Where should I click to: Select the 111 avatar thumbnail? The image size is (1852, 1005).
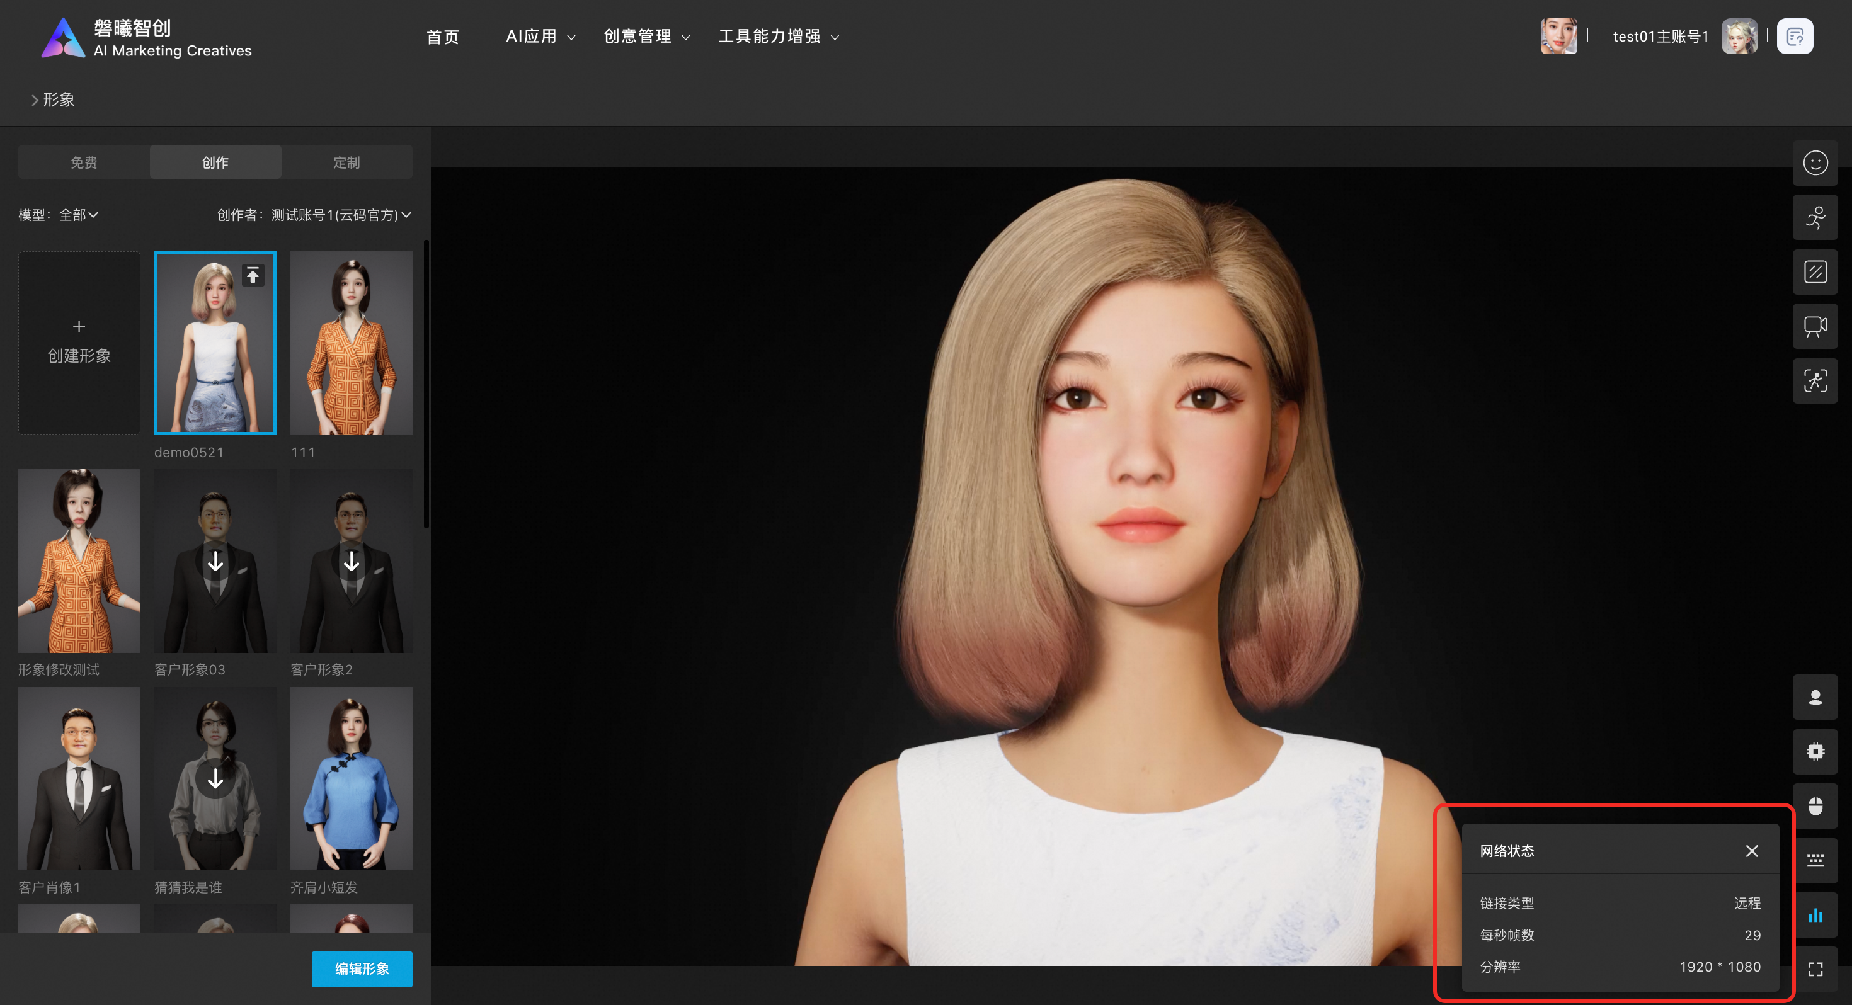pos(351,343)
